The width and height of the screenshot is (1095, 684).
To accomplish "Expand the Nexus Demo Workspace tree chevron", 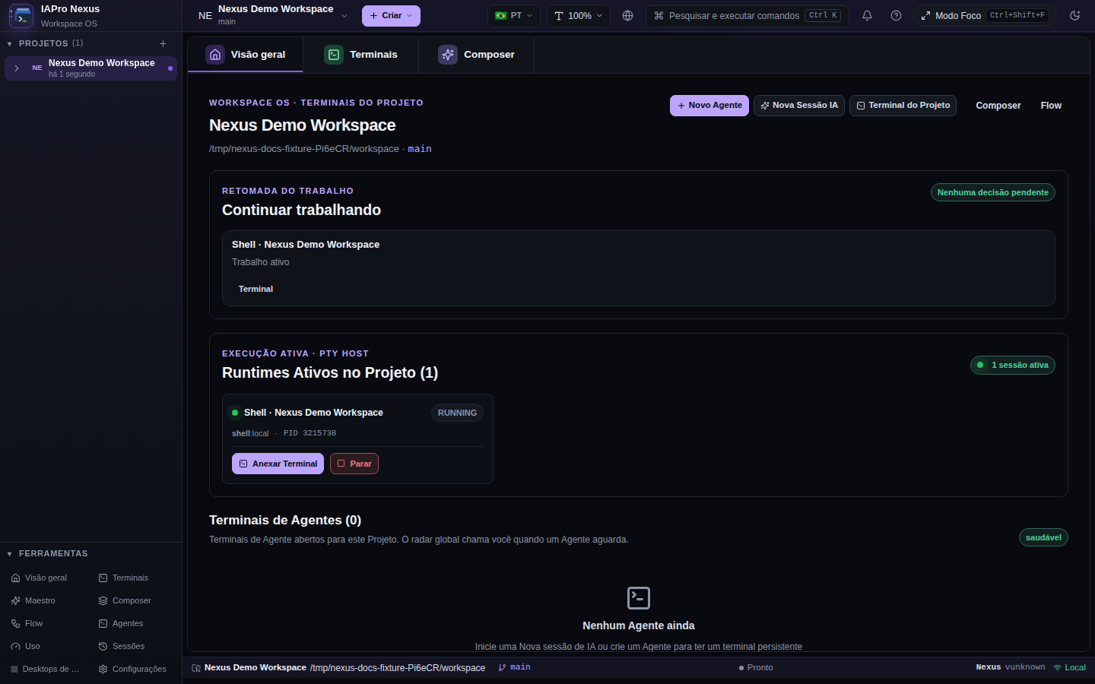I will 16,68.
